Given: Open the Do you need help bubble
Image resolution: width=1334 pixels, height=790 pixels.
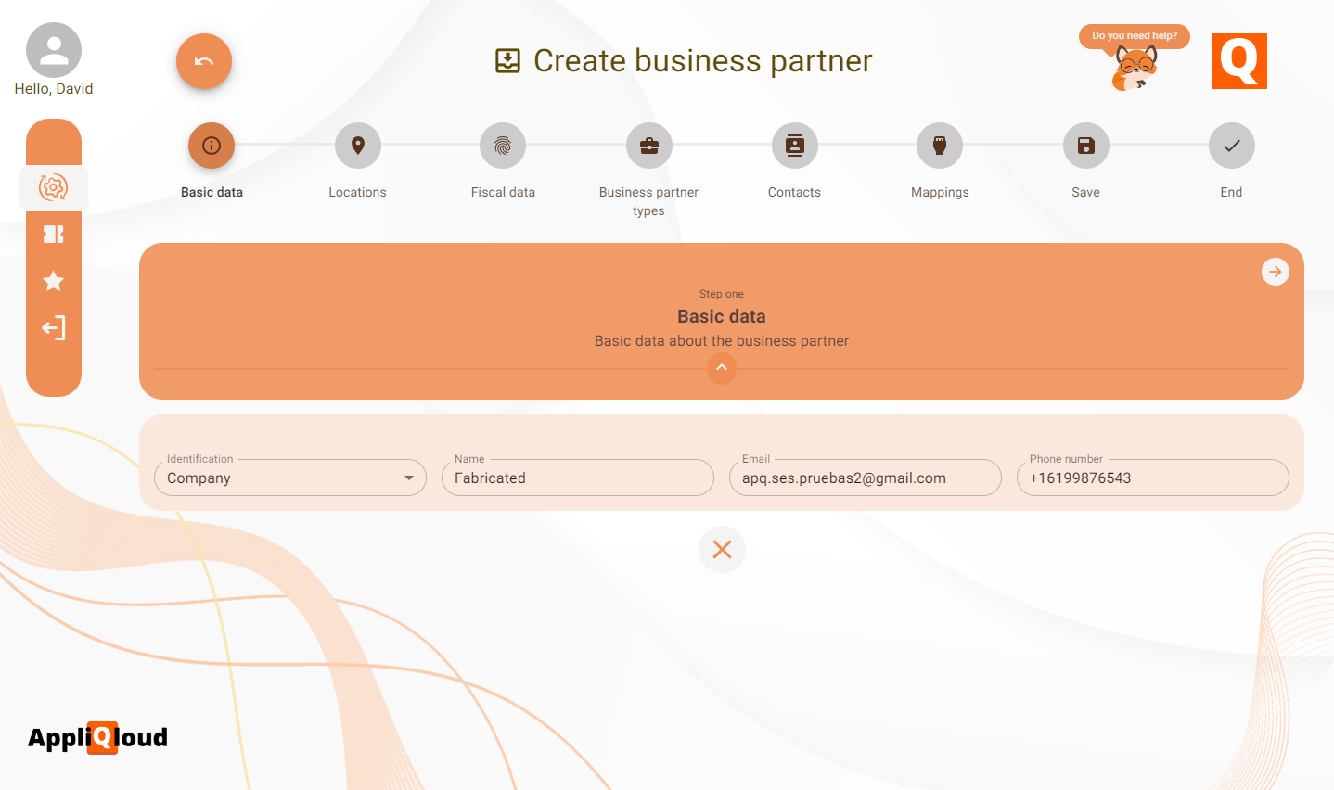Looking at the screenshot, I should [x=1134, y=35].
